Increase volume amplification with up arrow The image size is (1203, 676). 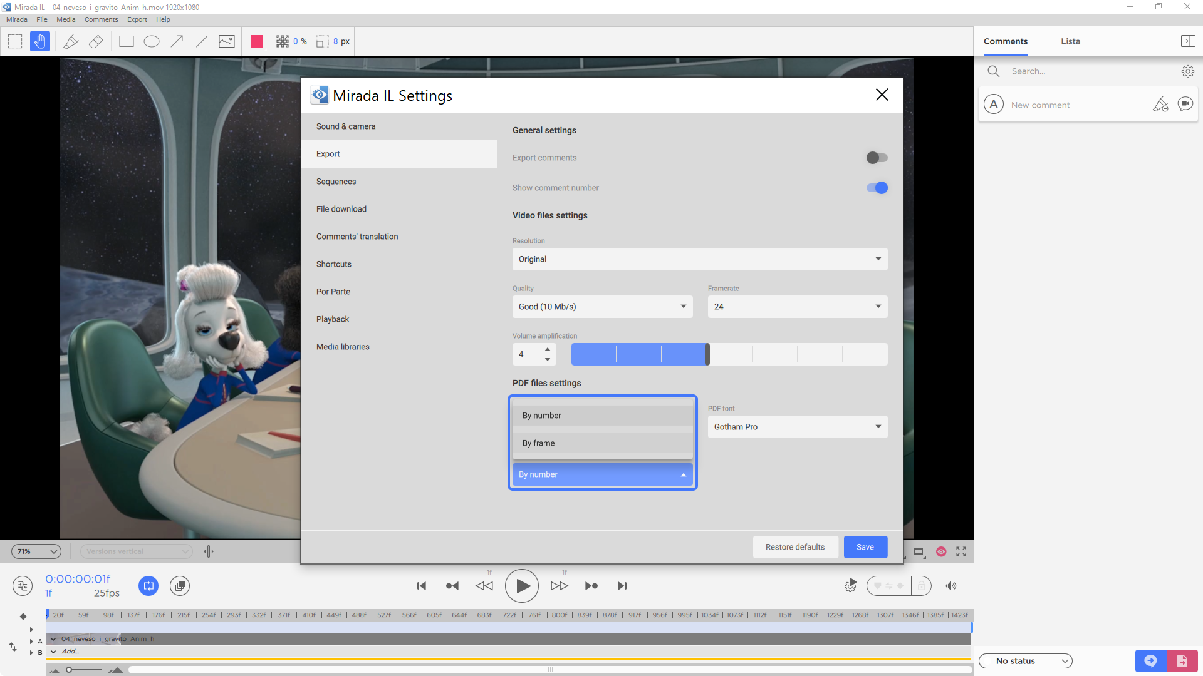pos(548,349)
